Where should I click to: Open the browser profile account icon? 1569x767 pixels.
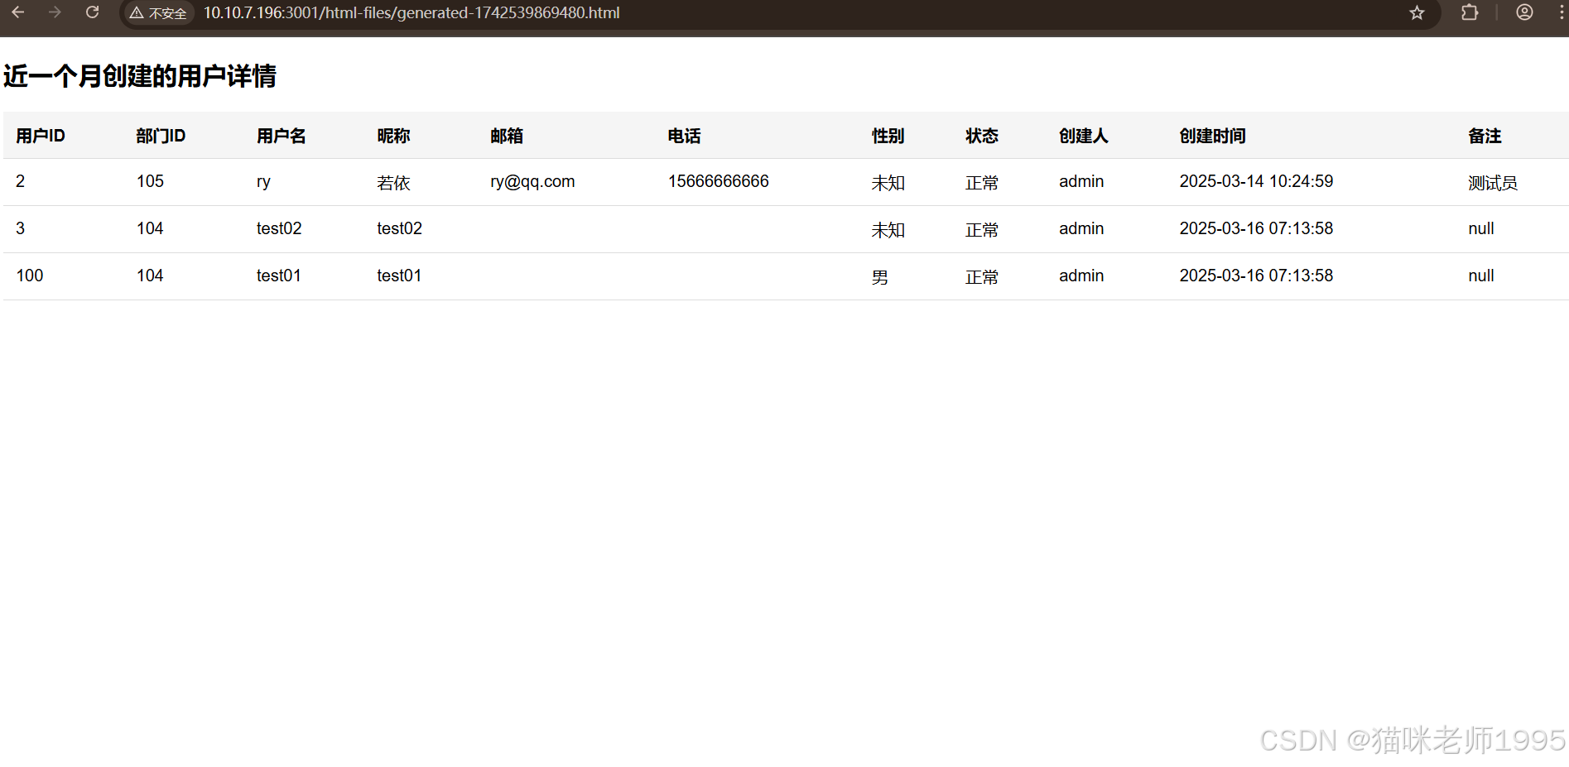pyautogui.click(x=1524, y=12)
